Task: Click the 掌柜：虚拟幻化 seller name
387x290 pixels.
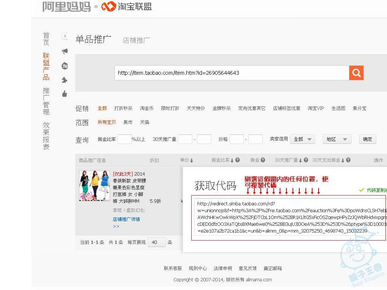Action: [128, 210]
